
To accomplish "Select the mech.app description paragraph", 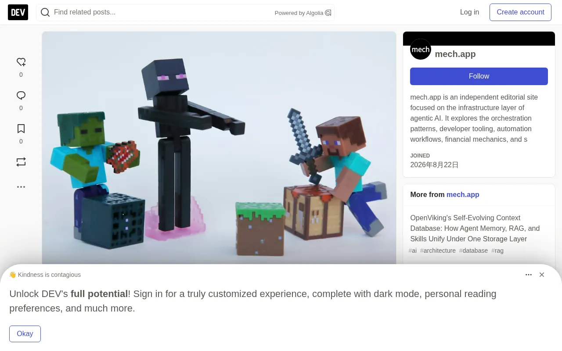I will click(475, 118).
